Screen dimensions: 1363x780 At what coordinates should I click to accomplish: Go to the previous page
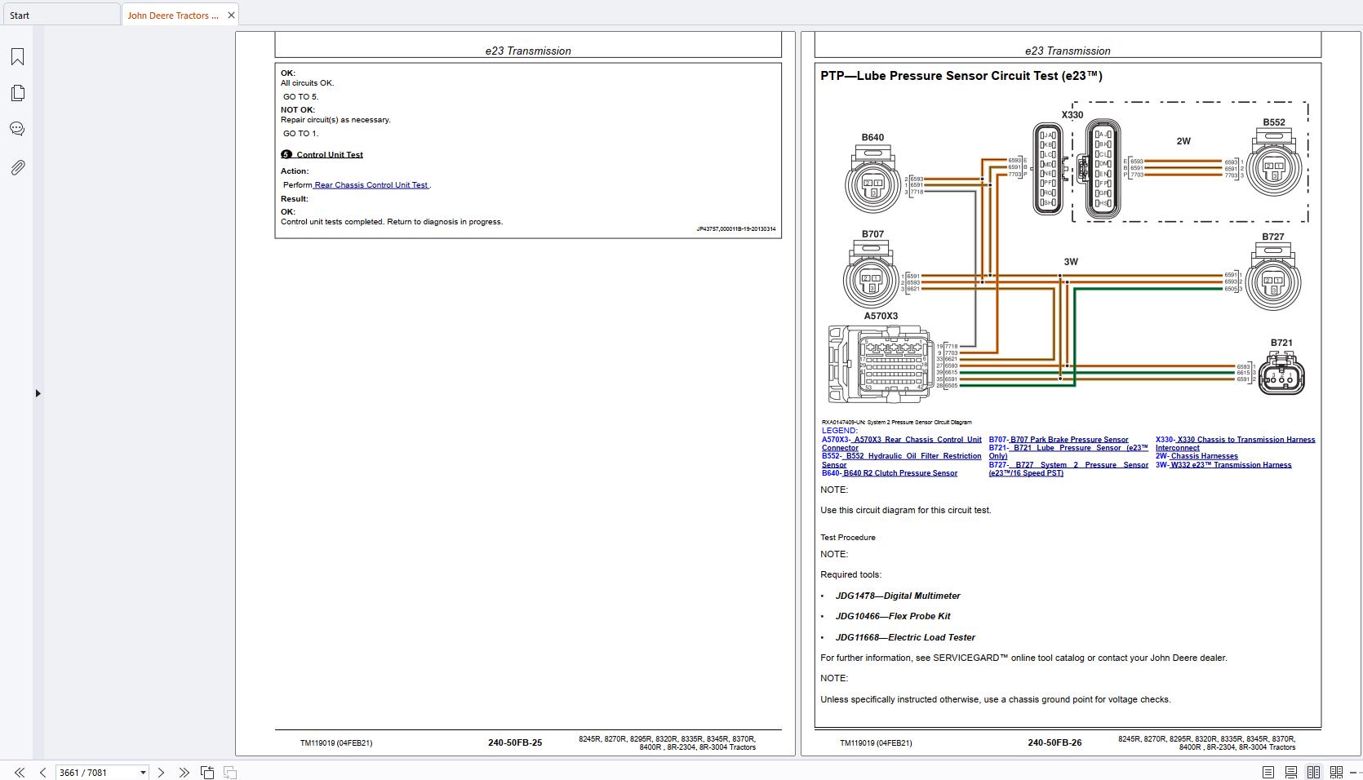click(42, 772)
